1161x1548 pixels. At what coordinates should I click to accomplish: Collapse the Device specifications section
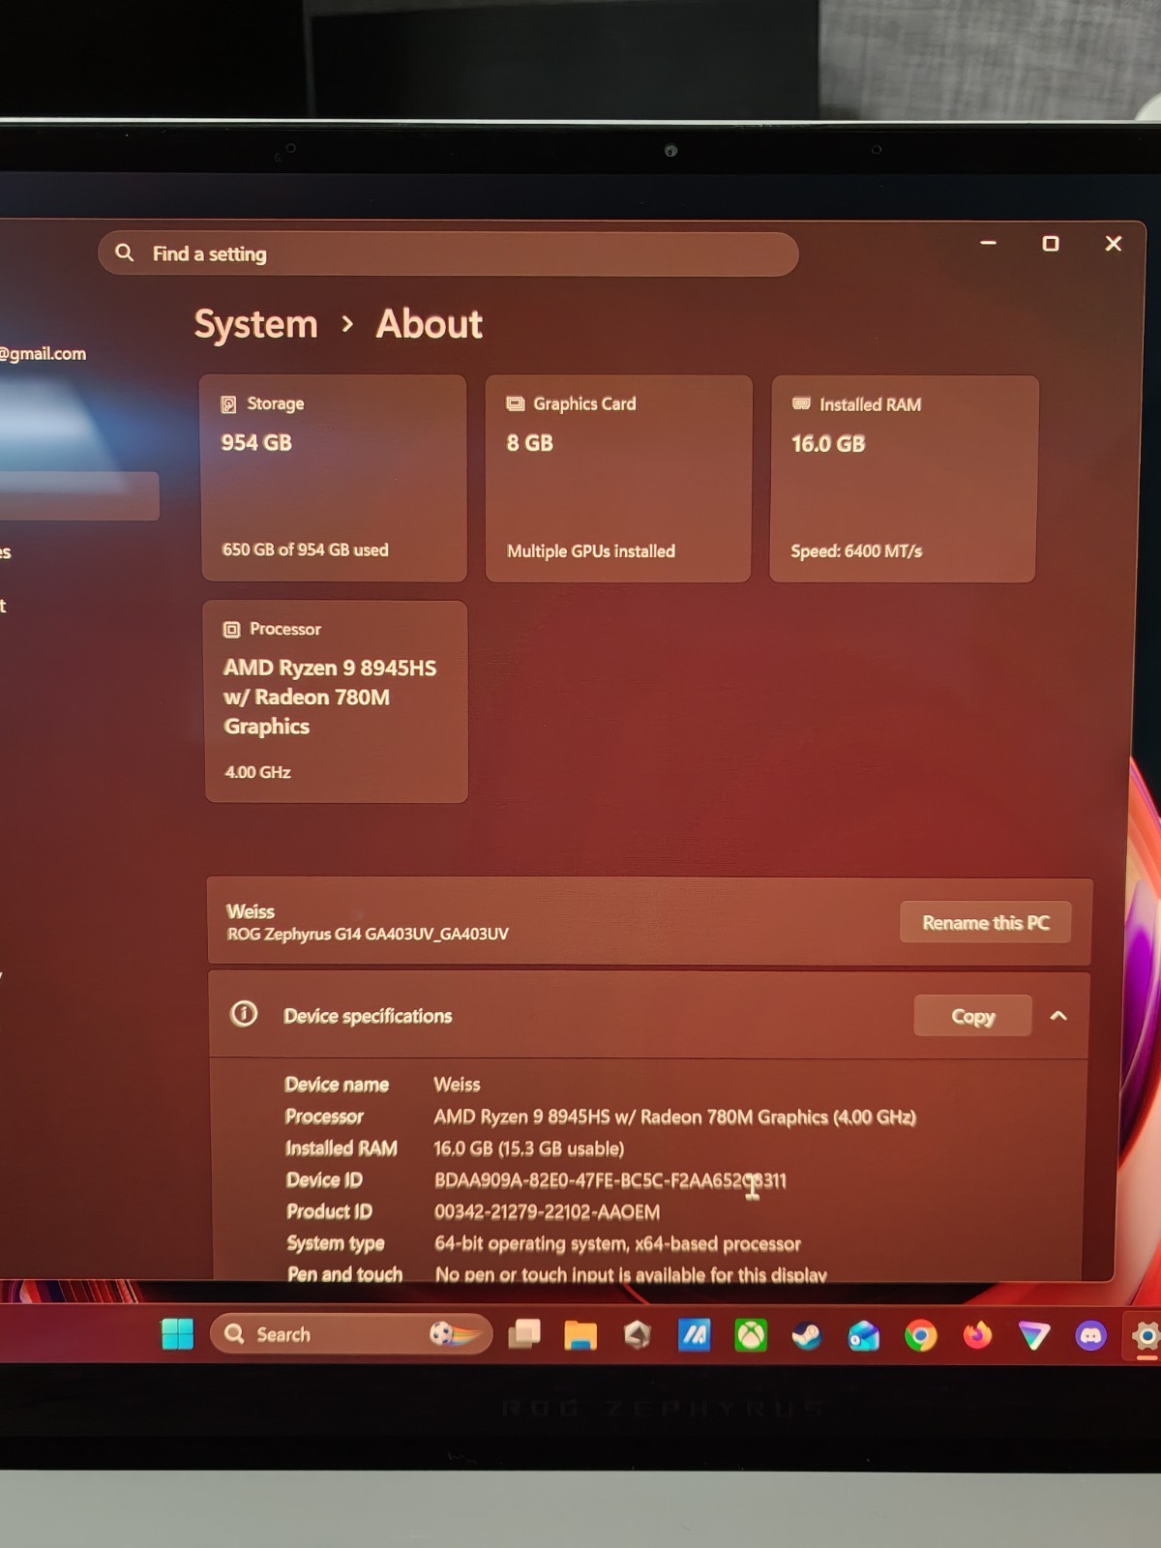coord(1058,1016)
